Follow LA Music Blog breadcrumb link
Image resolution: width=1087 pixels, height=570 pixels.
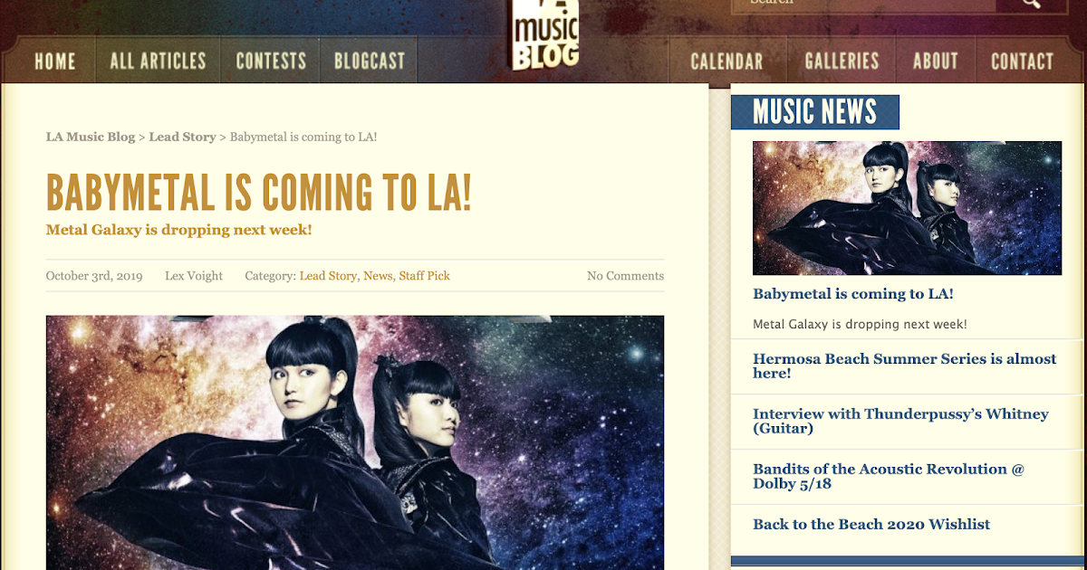[x=91, y=137]
